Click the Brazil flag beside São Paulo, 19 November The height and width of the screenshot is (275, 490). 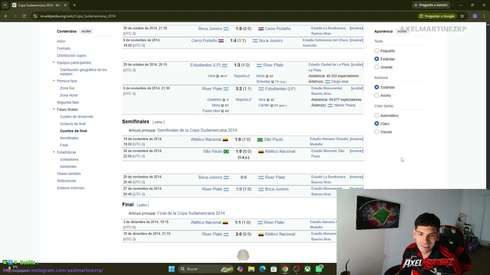[260, 140]
